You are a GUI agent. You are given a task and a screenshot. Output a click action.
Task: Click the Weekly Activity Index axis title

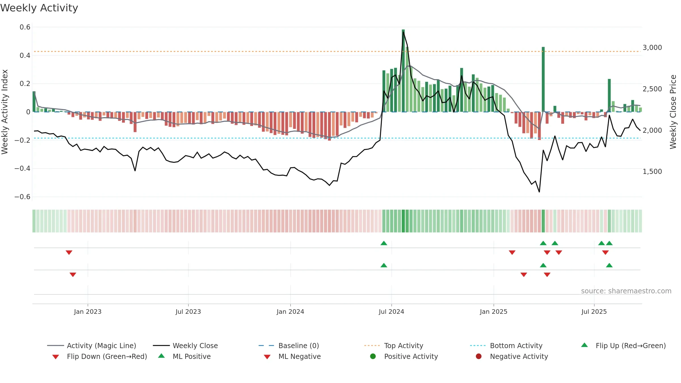(x=5, y=112)
